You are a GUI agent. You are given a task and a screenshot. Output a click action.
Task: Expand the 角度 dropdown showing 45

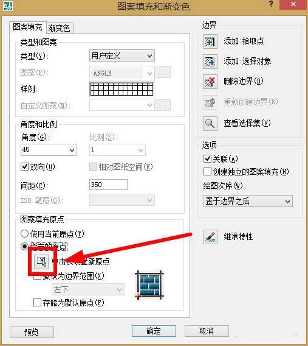[x=49, y=150]
